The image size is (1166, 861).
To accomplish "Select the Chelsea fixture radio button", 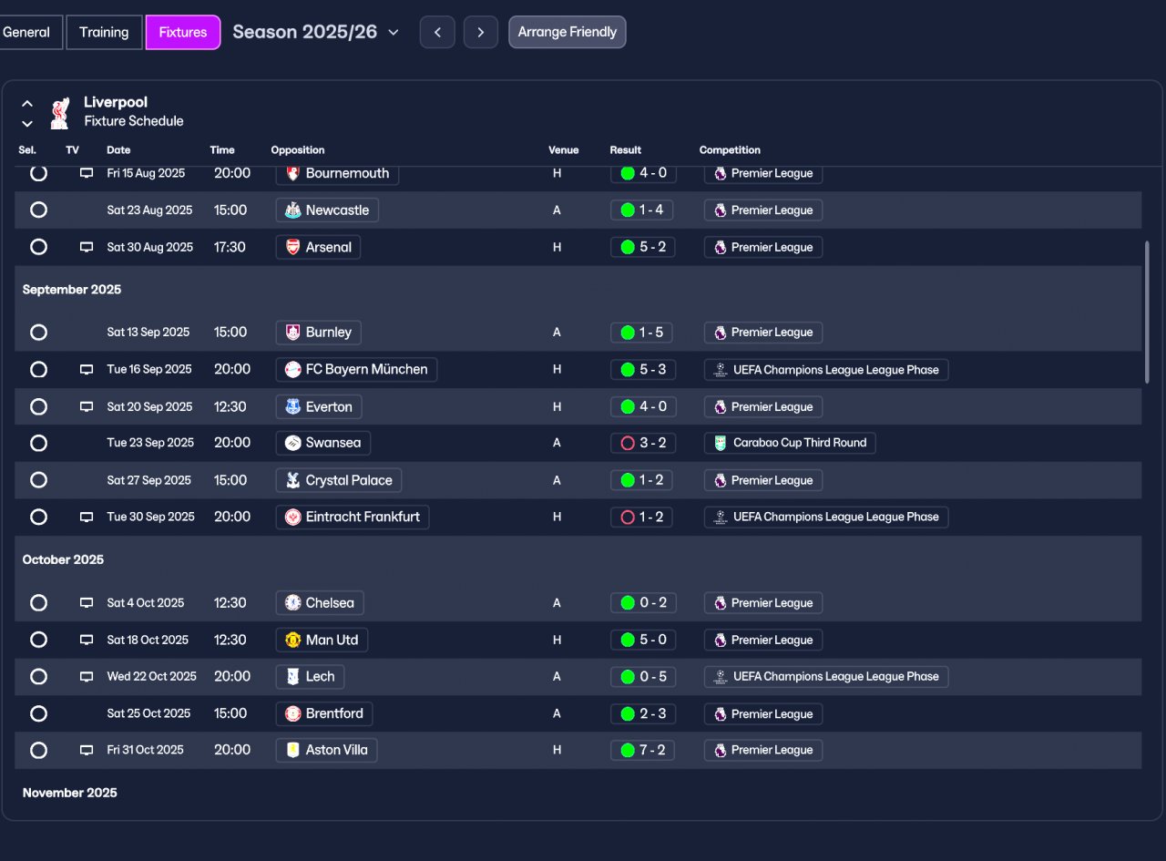I will [x=38, y=602].
